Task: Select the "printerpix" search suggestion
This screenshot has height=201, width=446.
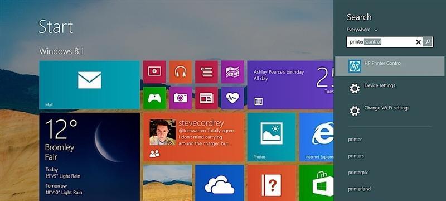Action: coord(358,173)
